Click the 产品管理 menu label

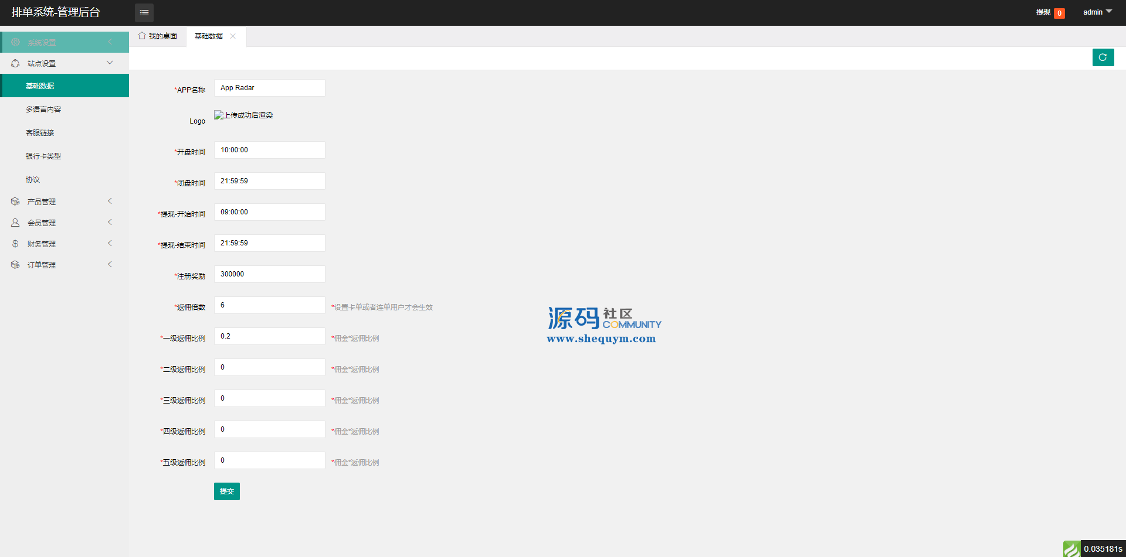(42, 202)
